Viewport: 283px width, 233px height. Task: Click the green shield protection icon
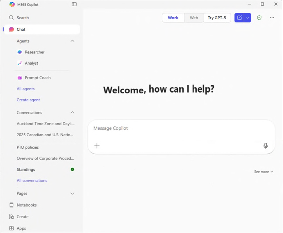[259, 18]
